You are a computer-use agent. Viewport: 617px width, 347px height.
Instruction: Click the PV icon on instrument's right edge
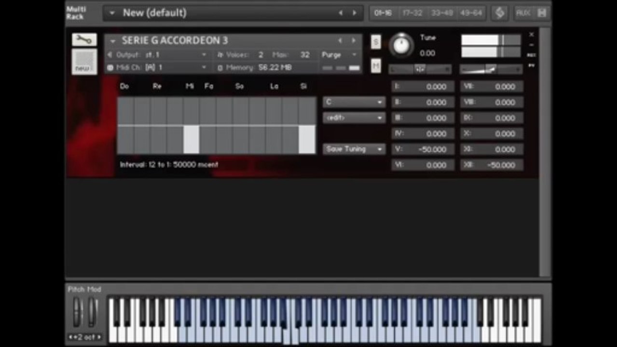tap(531, 65)
